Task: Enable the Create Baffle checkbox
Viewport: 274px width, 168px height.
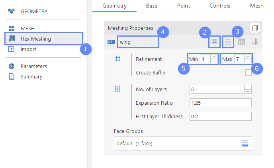Action: click(249, 72)
